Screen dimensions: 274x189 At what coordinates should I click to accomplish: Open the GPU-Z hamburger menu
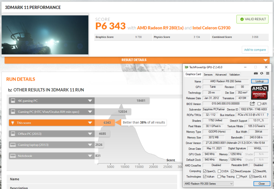tap(267, 73)
